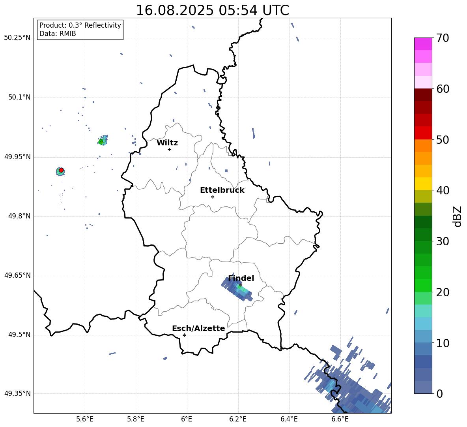Image resolution: width=467 pixels, height=427 pixels.
Task: Select the Ettelbruck station label
Action: pos(222,190)
